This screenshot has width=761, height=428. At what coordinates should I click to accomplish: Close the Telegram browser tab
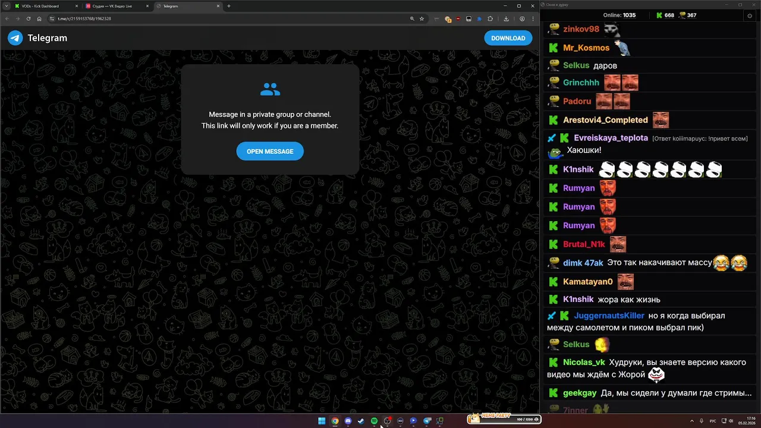[x=218, y=6]
